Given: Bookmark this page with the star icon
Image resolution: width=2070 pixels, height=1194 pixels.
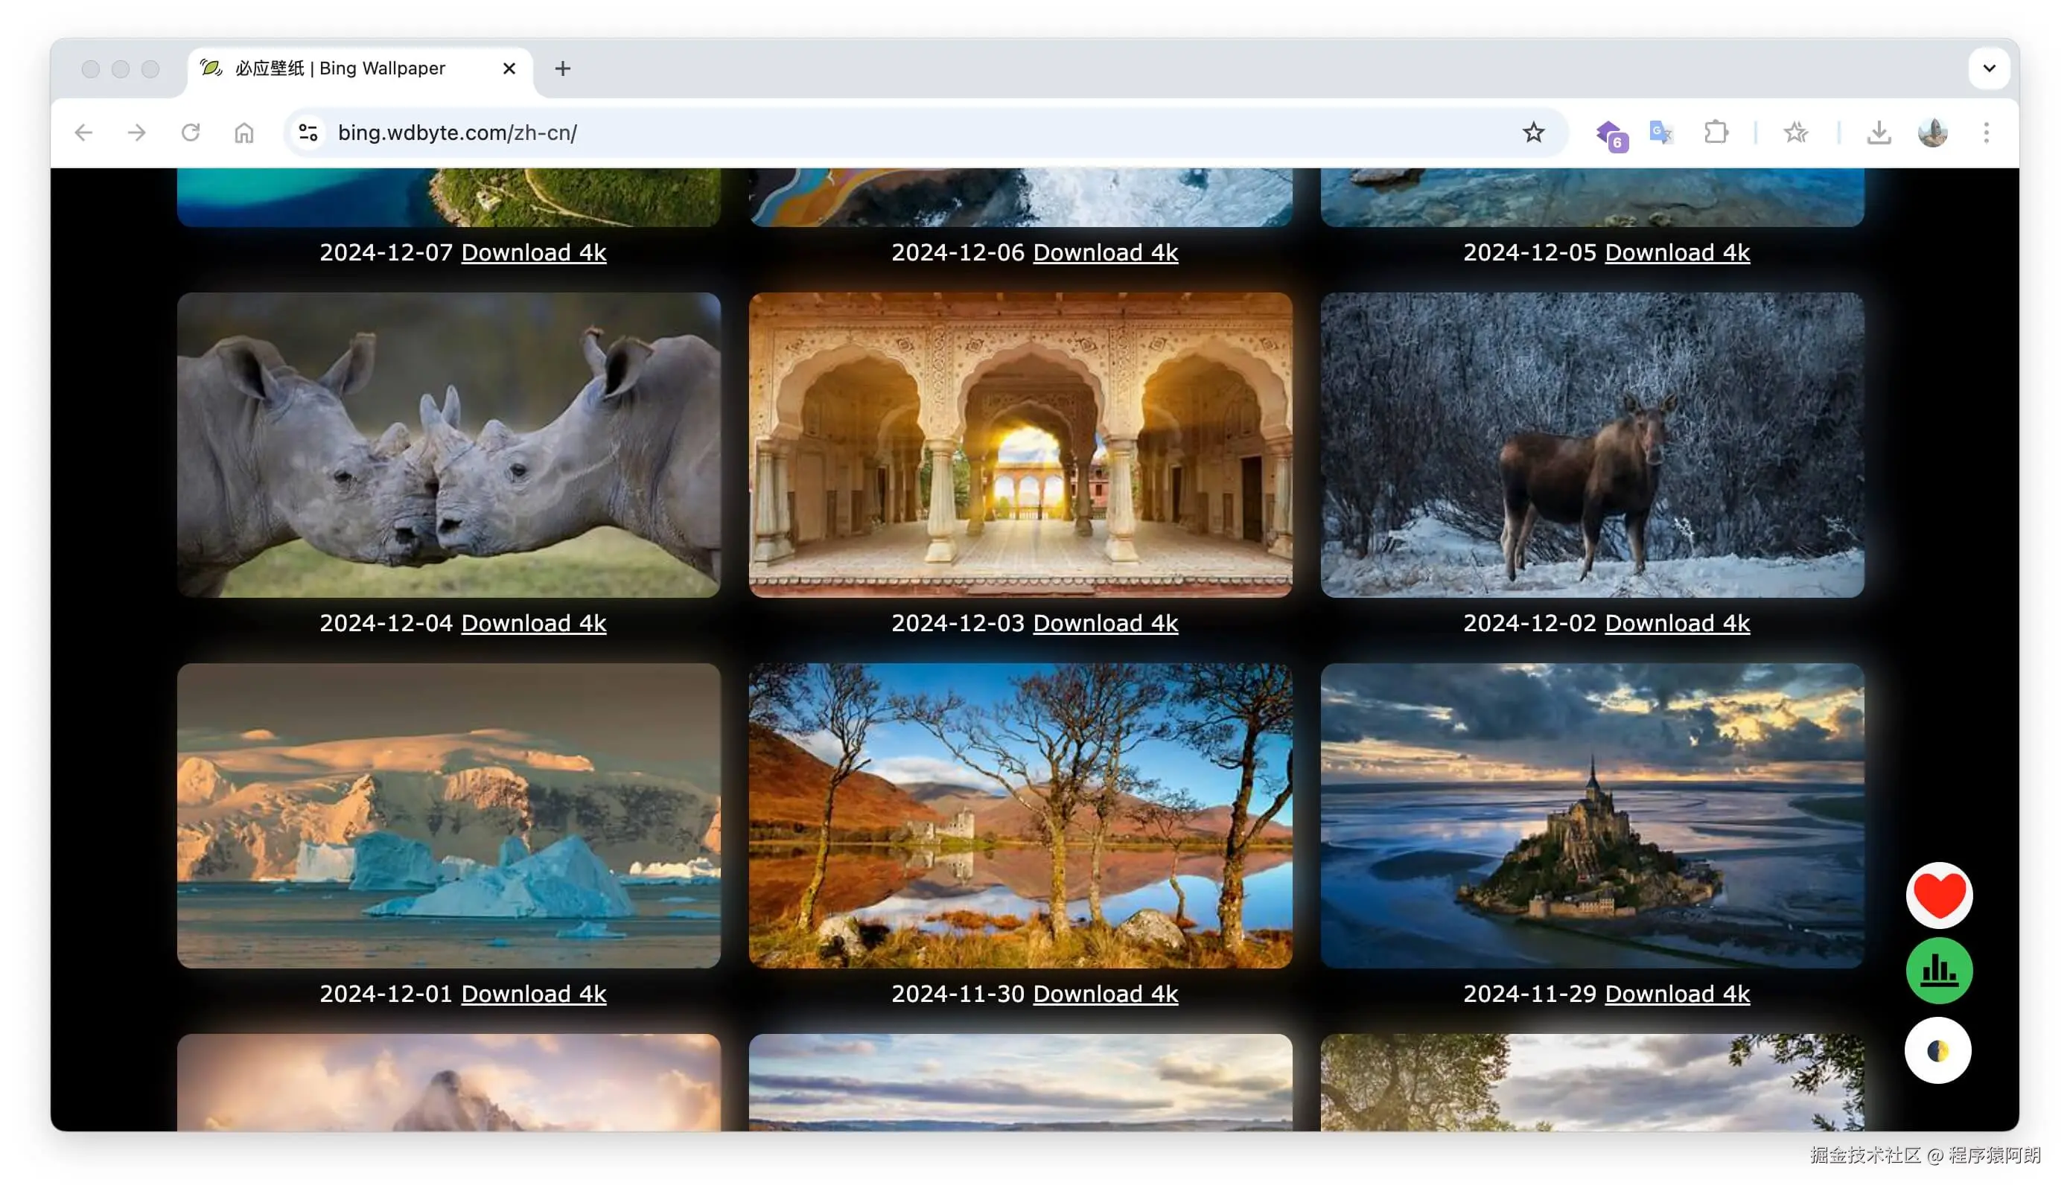Looking at the screenshot, I should point(1533,133).
